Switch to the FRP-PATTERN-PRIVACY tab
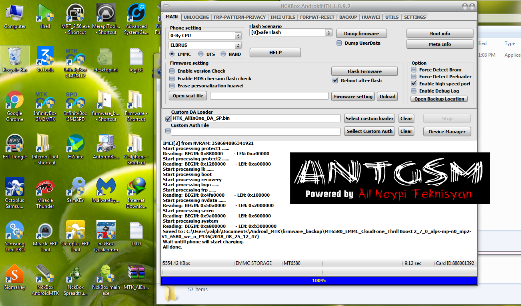 (x=239, y=17)
